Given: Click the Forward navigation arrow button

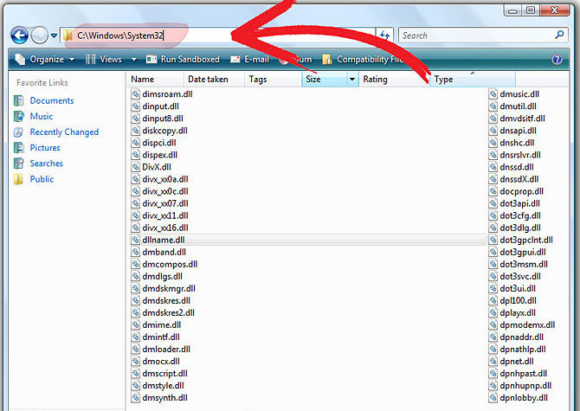Looking at the screenshot, I should (x=40, y=35).
